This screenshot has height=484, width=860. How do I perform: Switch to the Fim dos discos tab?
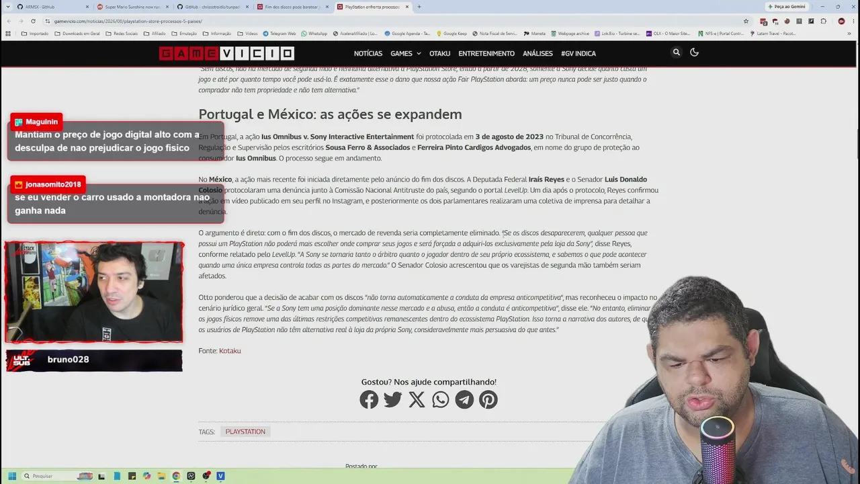[x=293, y=7]
